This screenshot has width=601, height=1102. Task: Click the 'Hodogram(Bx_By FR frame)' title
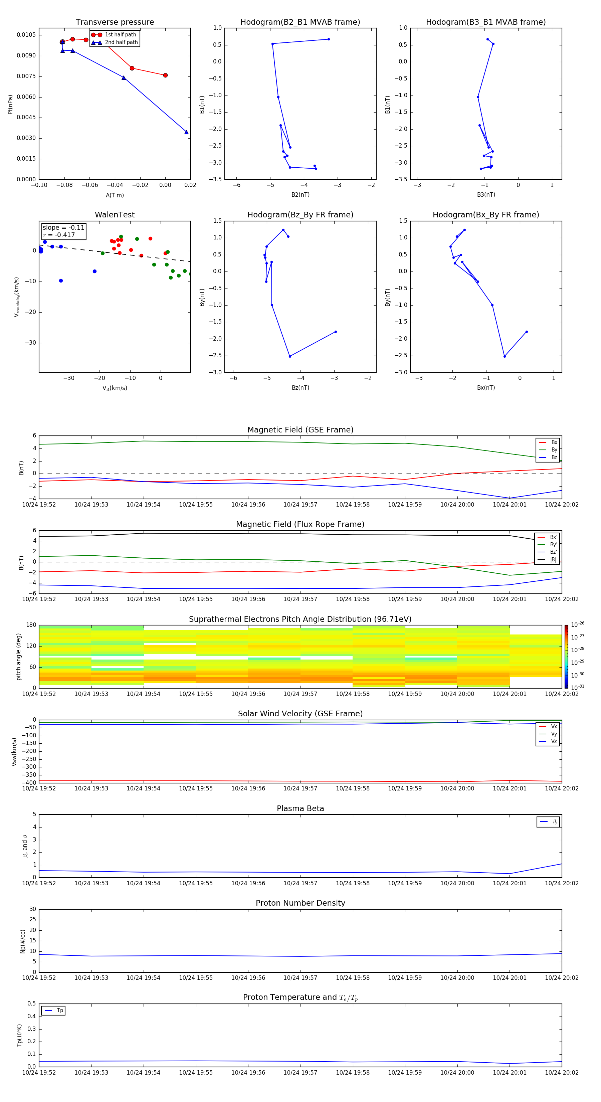click(486, 215)
